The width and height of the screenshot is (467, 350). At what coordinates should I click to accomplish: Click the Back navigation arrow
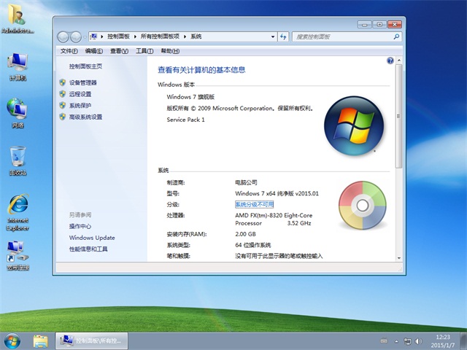point(63,36)
